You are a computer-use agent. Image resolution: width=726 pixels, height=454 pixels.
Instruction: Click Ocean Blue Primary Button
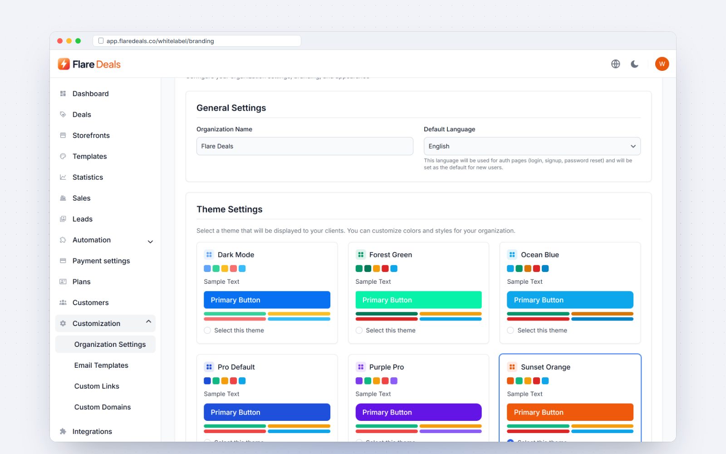click(x=570, y=300)
